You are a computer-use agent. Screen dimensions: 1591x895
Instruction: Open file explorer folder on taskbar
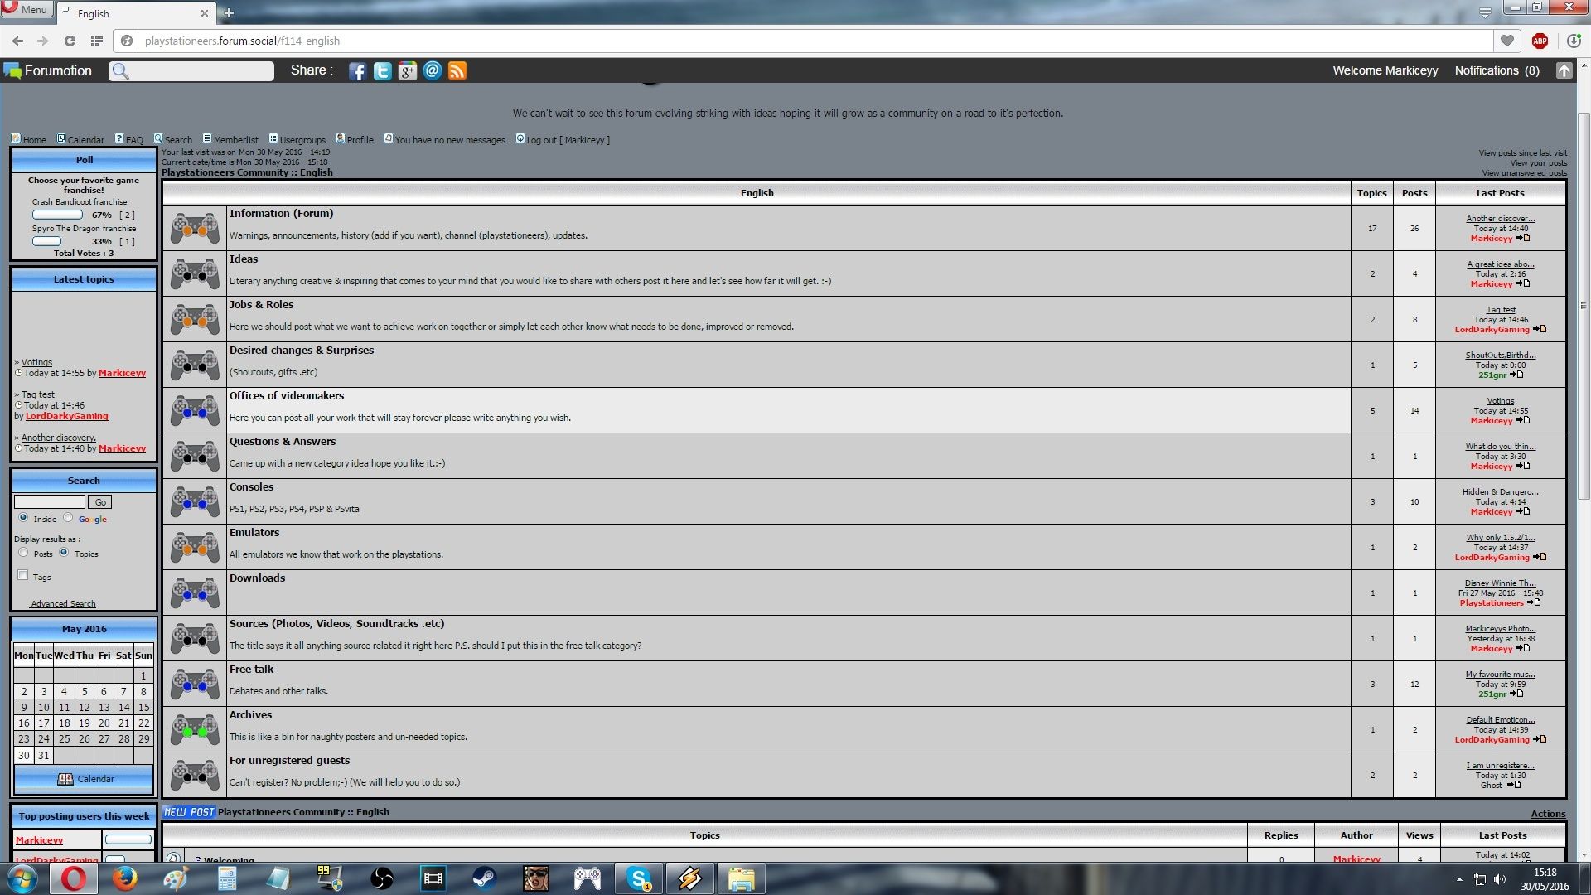[x=741, y=878]
